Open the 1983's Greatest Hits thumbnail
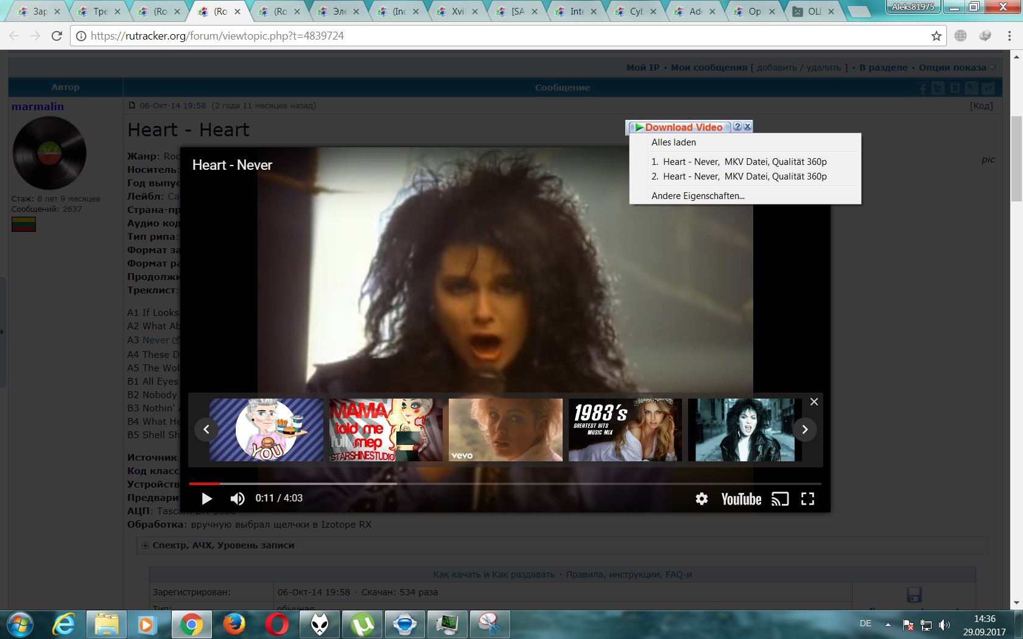 625,430
